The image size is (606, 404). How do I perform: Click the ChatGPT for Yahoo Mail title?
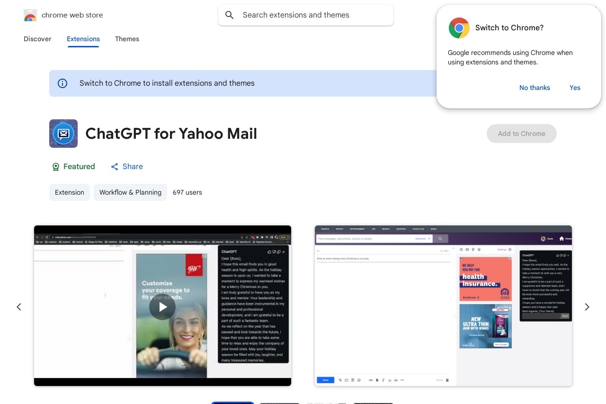pos(171,134)
